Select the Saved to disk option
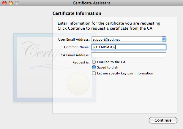Screen dimensions: 183x129 [x=94, y=67]
